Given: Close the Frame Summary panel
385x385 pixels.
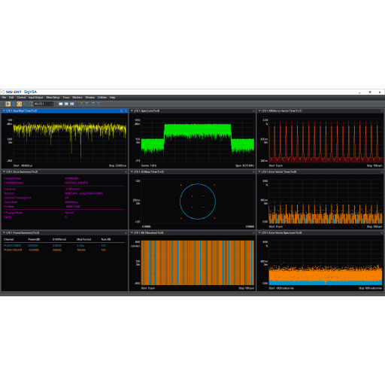Looking at the screenshot, I should [x=126, y=233].
